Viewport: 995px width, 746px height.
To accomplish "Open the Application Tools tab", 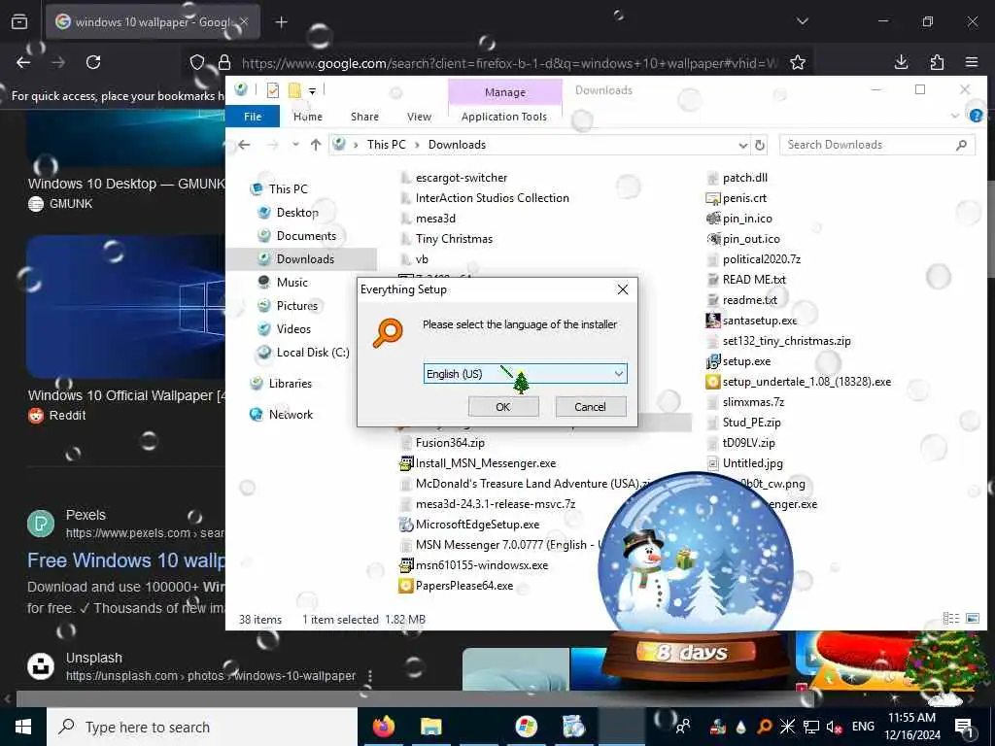I will (504, 117).
